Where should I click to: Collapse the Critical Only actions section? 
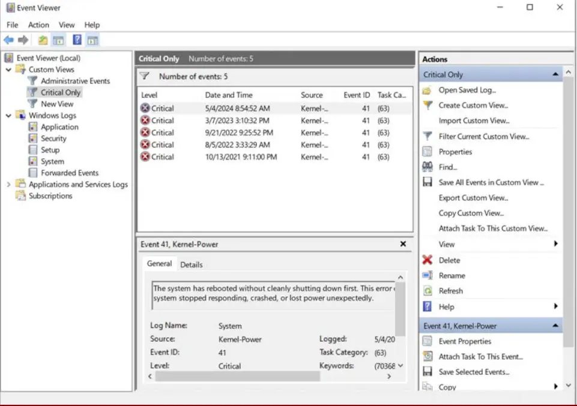coord(555,75)
